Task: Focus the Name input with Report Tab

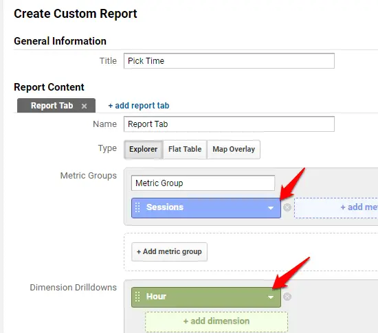Action: click(229, 124)
